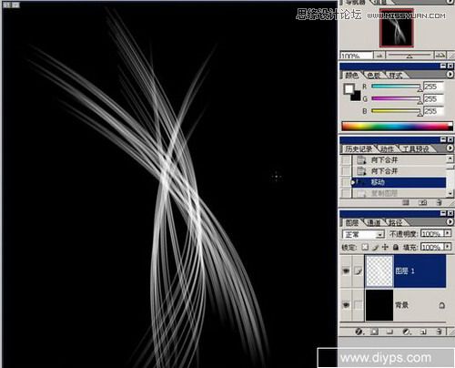
Task: Open Layers panel flyout menu arrow
Action: pos(450,222)
